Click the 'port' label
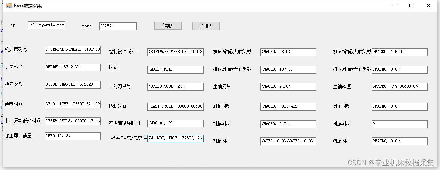Viewport: 440px width, 170px height. (87, 26)
